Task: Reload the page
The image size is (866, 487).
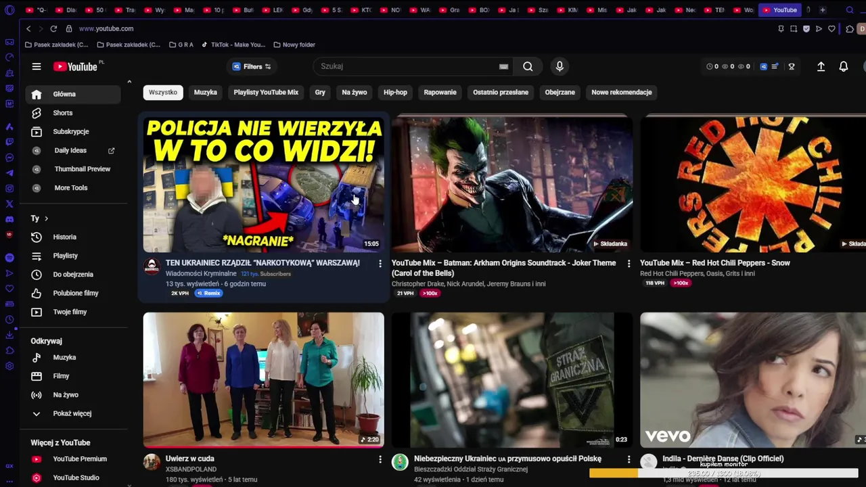Action: 53,28
